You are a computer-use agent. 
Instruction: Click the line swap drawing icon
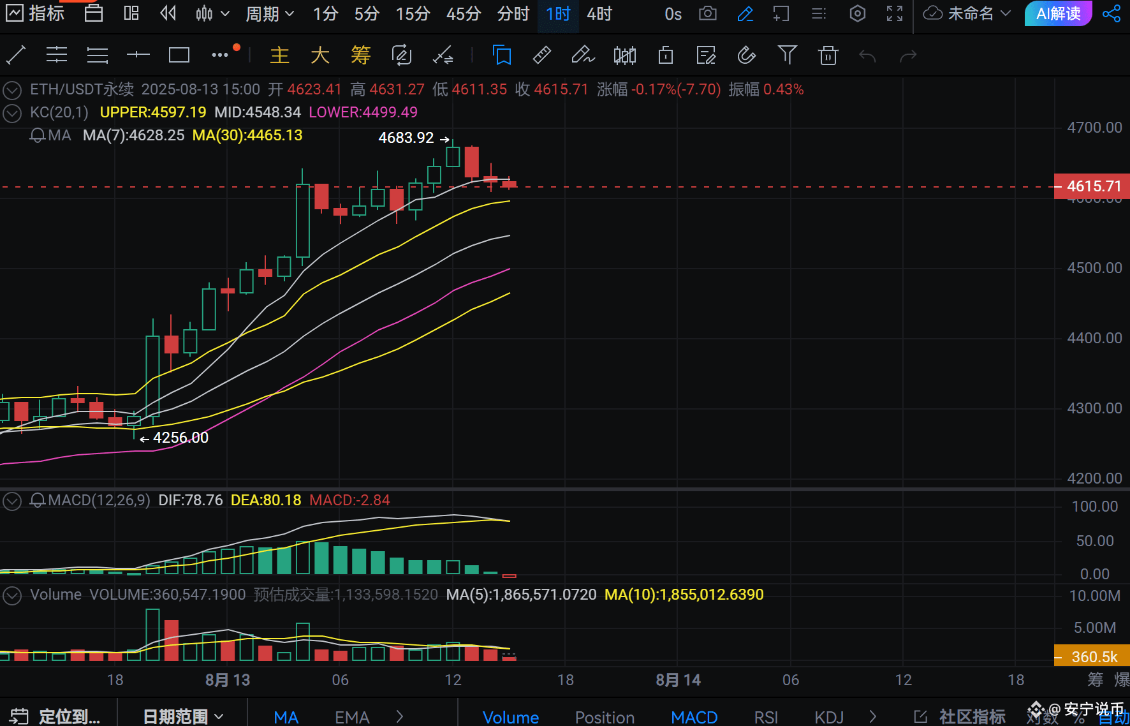[443, 56]
